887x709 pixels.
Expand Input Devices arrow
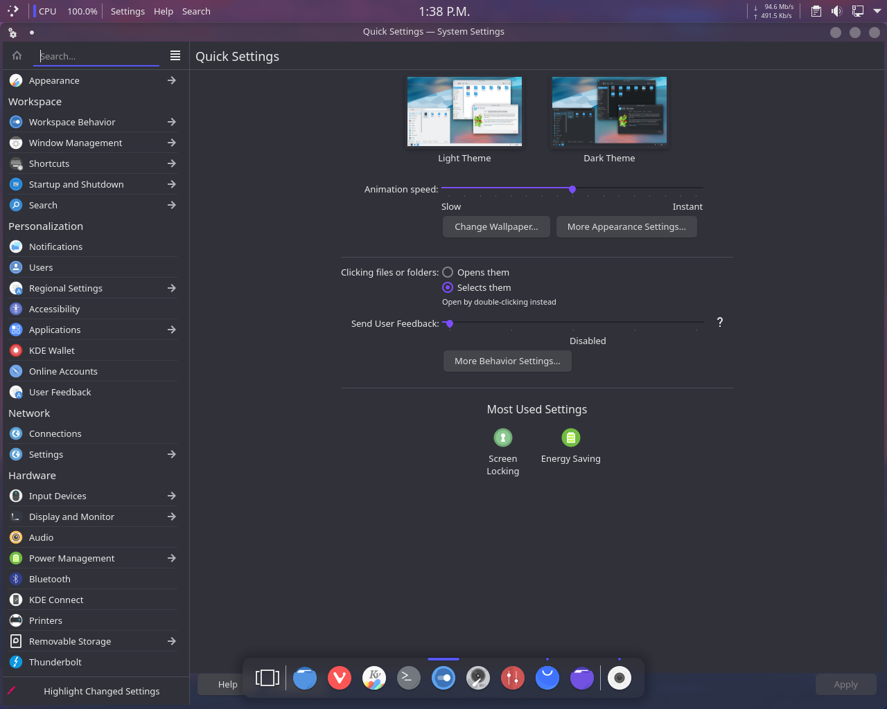(172, 496)
